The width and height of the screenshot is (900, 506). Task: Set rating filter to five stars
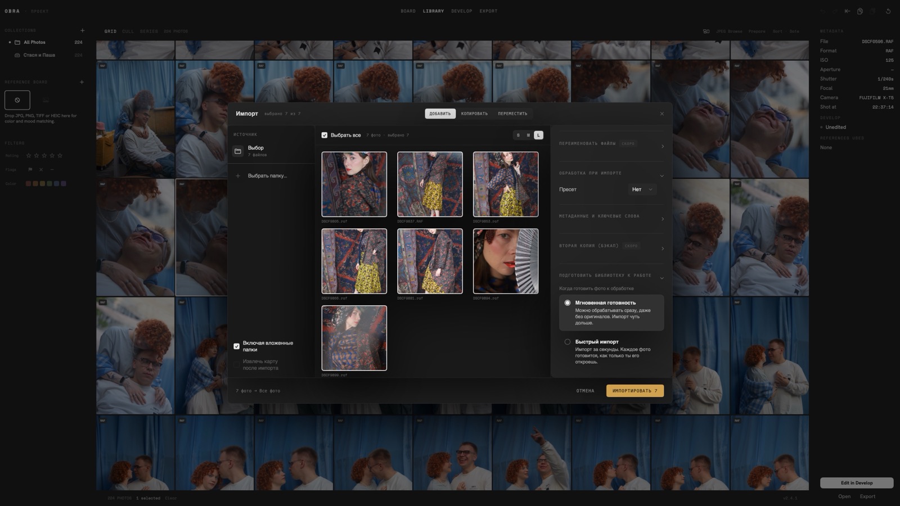[x=60, y=156]
